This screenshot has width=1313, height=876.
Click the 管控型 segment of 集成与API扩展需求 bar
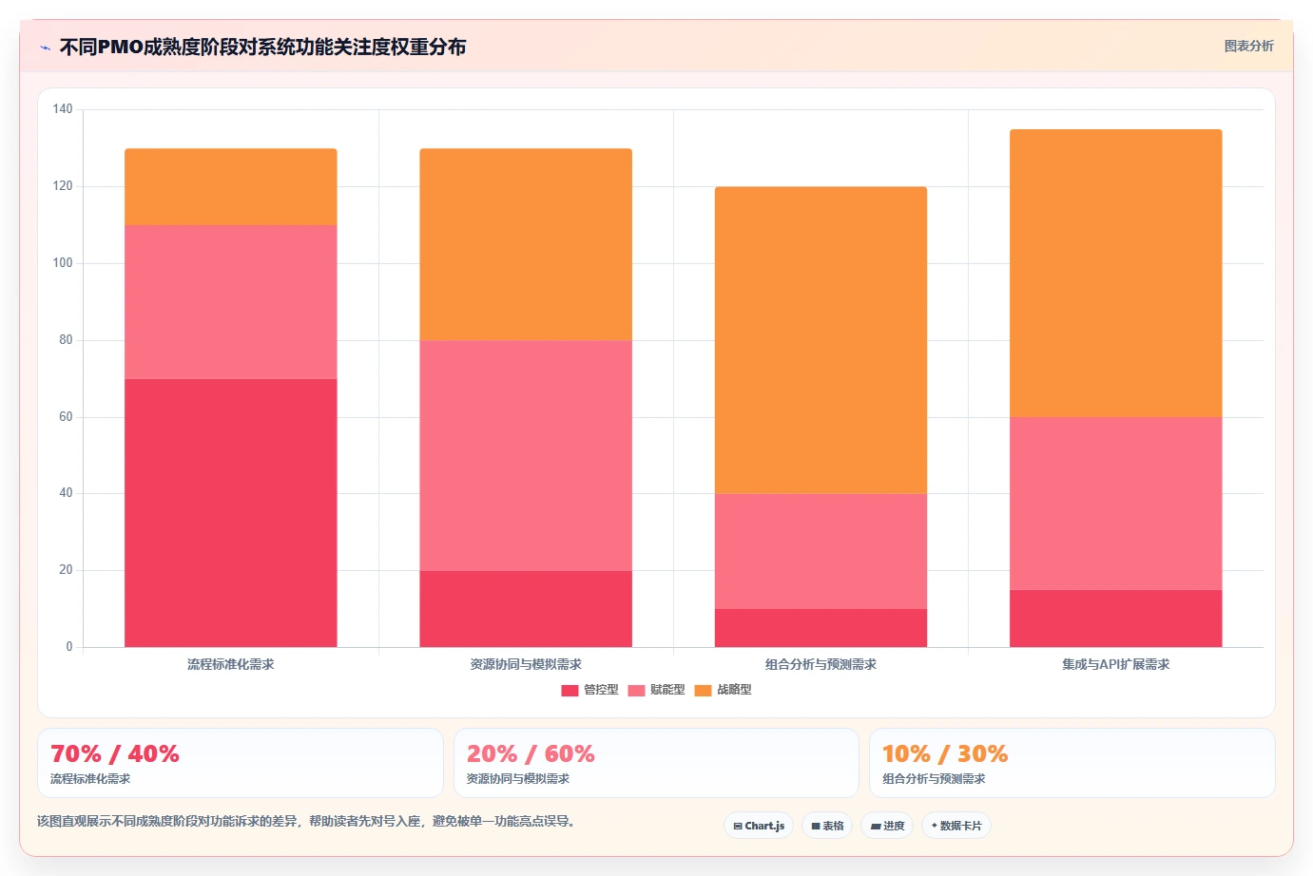(1116, 619)
